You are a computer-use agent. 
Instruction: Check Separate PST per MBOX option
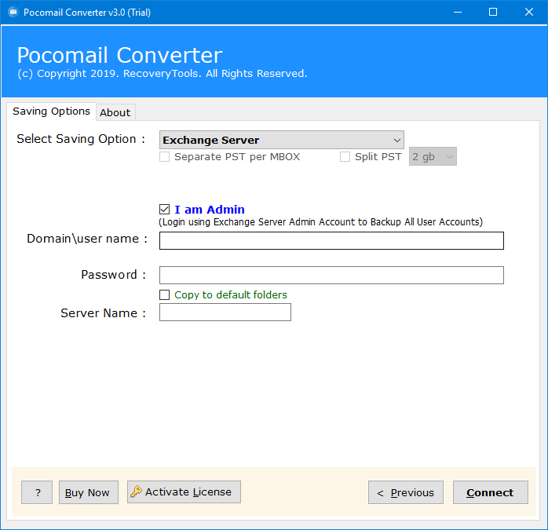pos(164,156)
